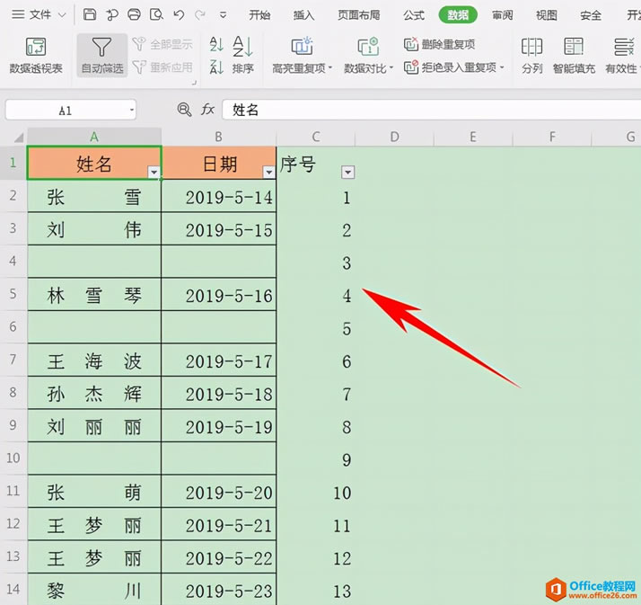Select row 10 header
The width and height of the screenshot is (641, 605).
[x=13, y=458]
